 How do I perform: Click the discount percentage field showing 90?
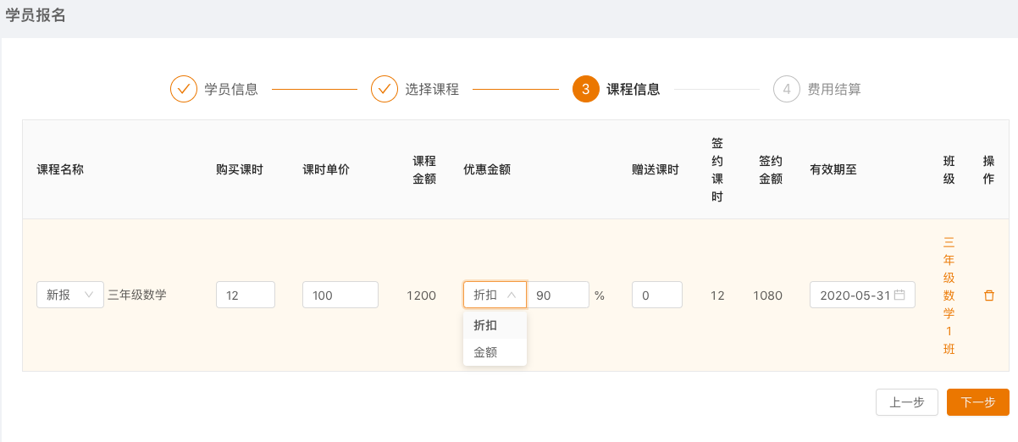coord(557,296)
